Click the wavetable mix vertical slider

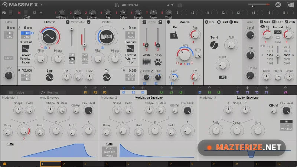click(x=72, y=36)
